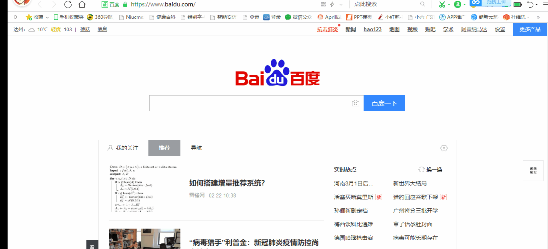Screen dimensions: 548x249
Task: Open the address bar dropdown chevron
Action: point(341,4)
